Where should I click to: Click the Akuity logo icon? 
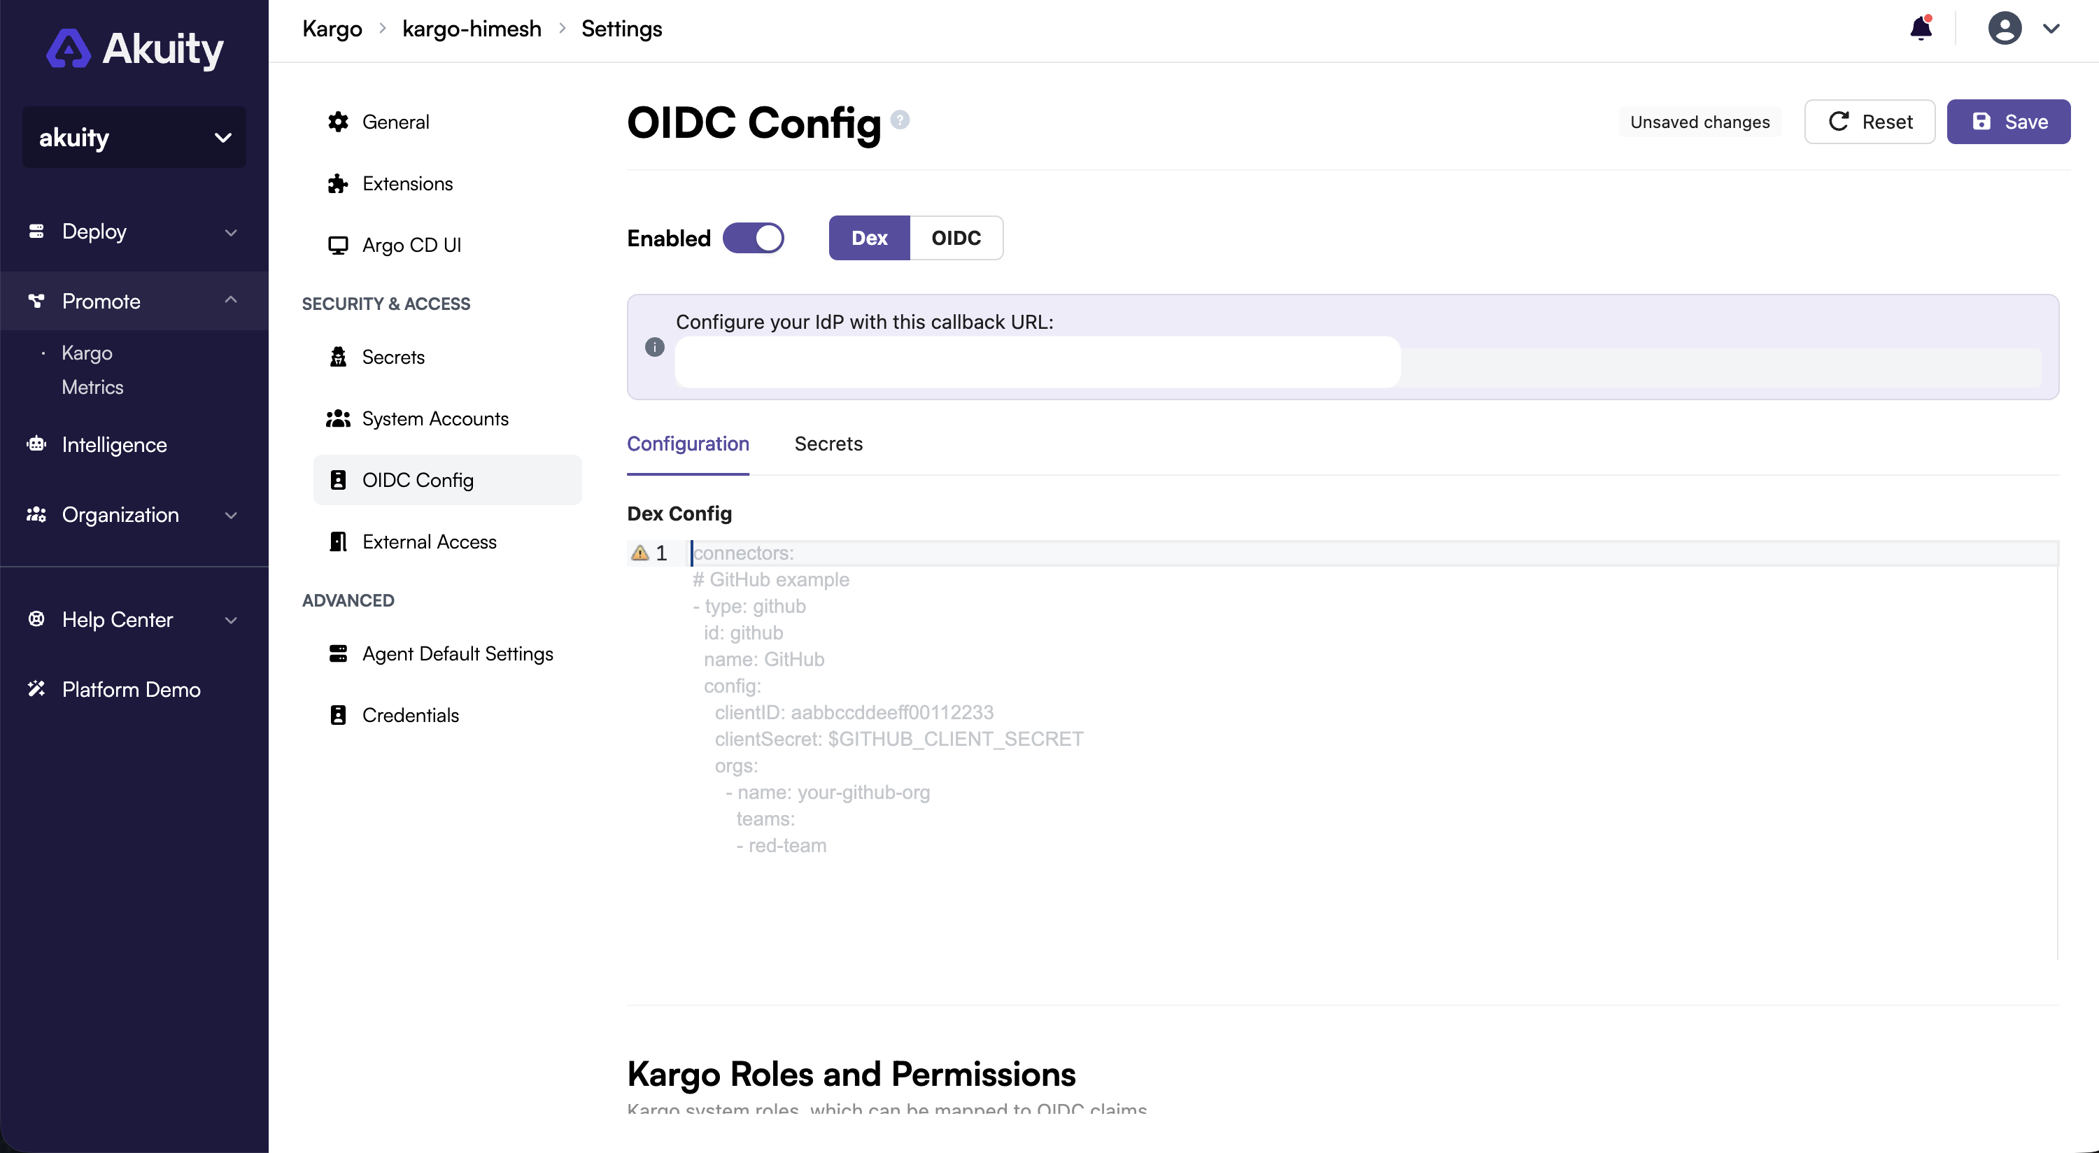click(x=68, y=48)
